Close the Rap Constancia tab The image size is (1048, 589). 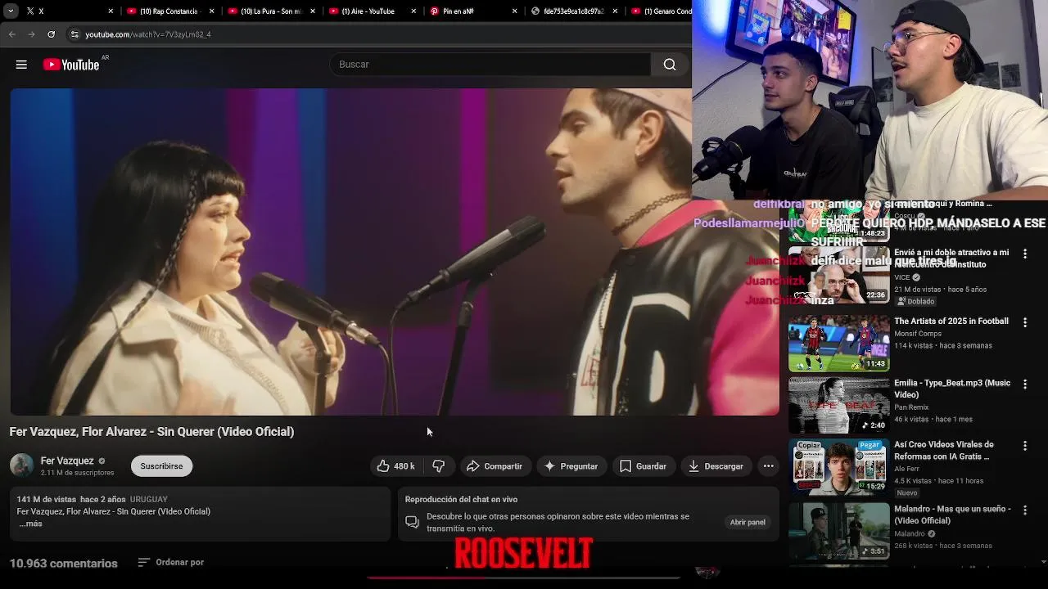point(212,11)
